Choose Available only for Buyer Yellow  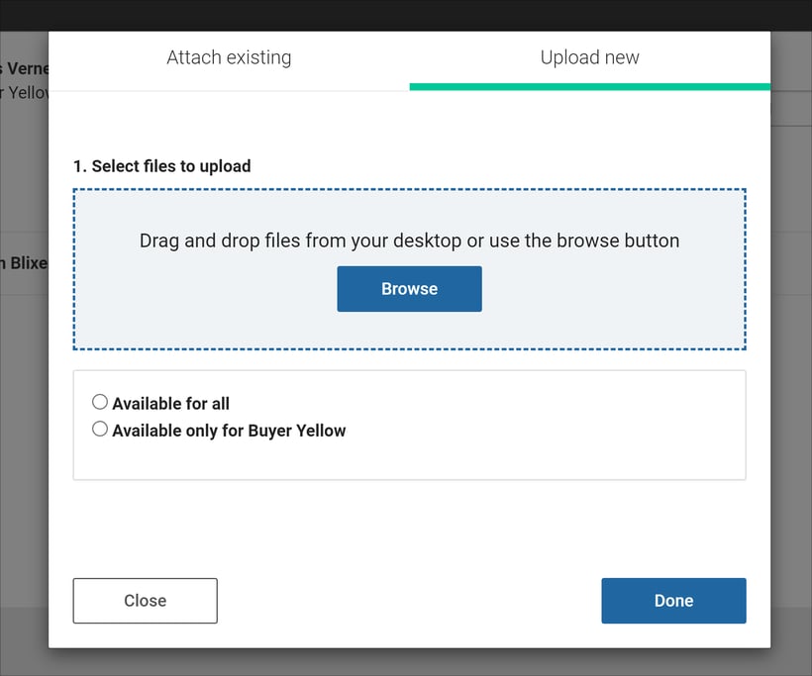pyautogui.click(x=100, y=428)
